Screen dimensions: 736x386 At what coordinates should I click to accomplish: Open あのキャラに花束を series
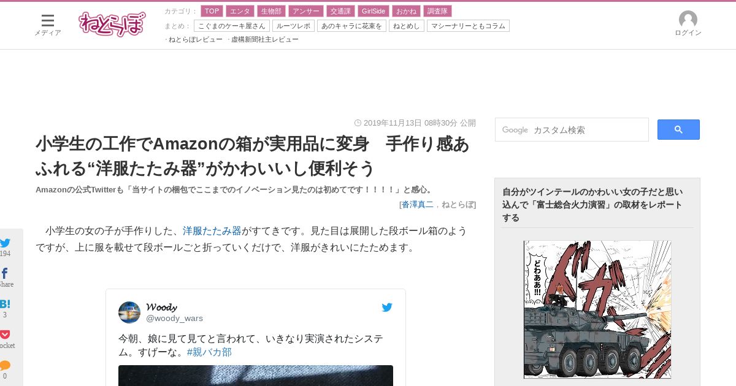(351, 26)
